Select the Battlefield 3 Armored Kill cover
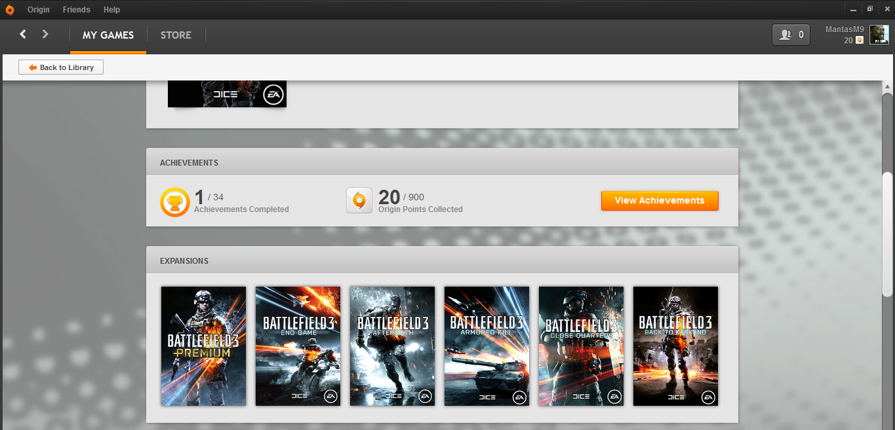The height and width of the screenshot is (430, 895). click(487, 346)
